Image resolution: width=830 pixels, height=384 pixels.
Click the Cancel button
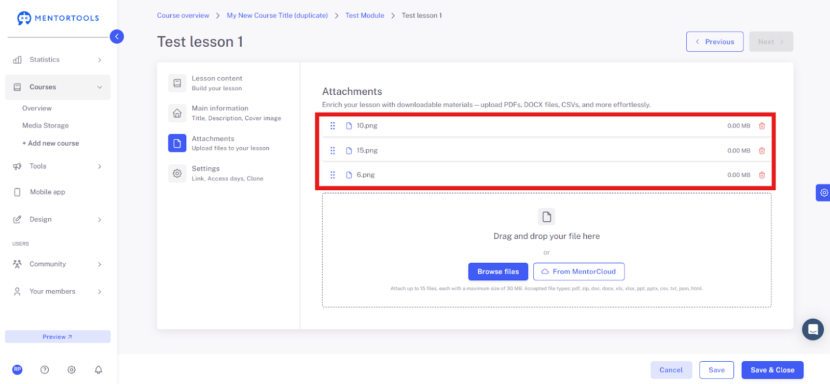[671, 370]
